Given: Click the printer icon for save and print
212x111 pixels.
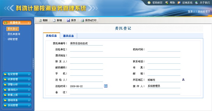Looking at the screenshot, I should click(x=82, y=20).
